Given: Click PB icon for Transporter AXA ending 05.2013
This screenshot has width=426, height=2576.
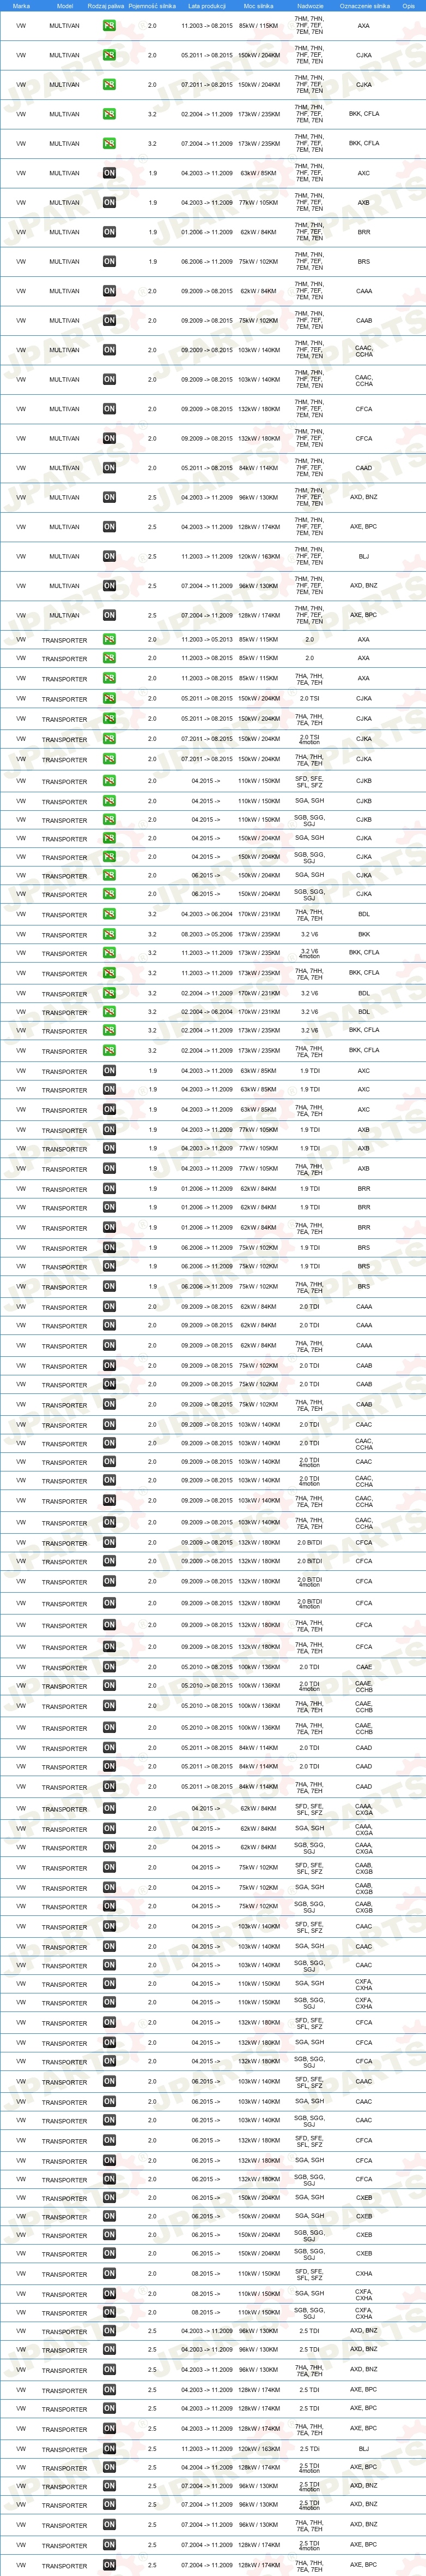Looking at the screenshot, I should click(x=109, y=639).
